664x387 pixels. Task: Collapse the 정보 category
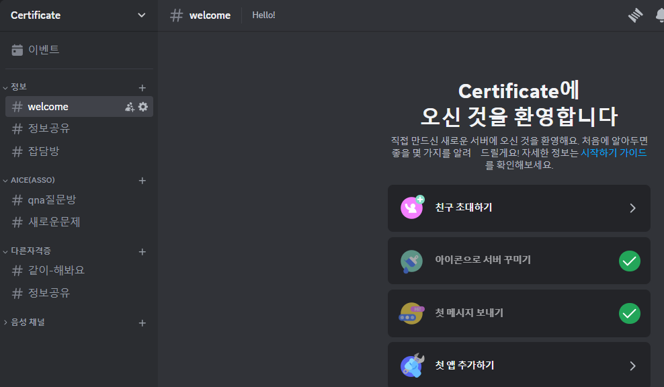click(x=15, y=87)
